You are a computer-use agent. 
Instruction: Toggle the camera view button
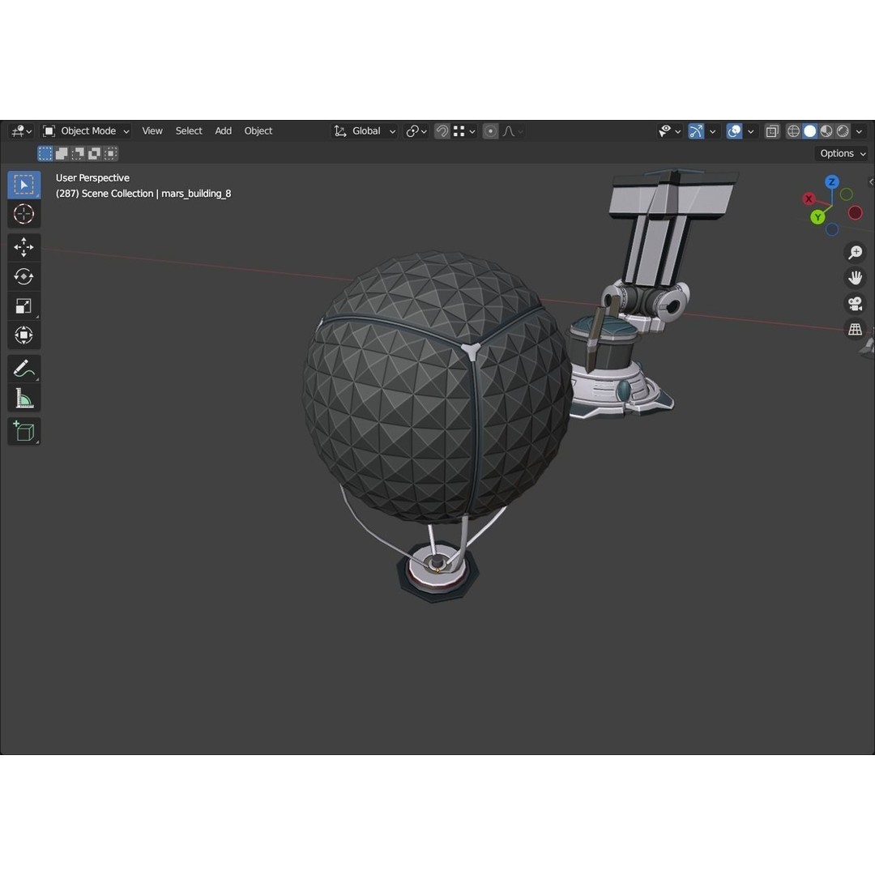pyautogui.click(x=855, y=304)
